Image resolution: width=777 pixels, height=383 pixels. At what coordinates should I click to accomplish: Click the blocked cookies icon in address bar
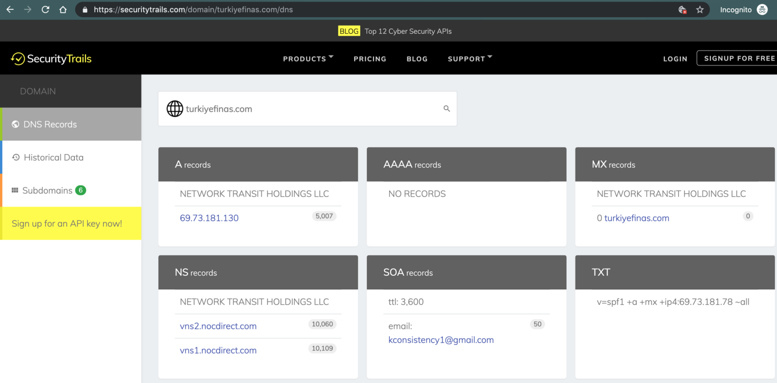click(683, 9)
